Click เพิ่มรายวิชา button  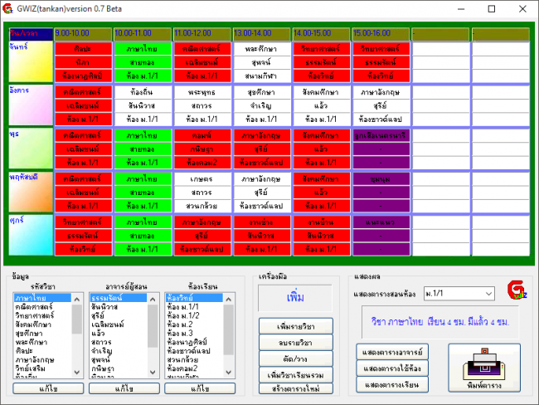(x=296, y=326)
